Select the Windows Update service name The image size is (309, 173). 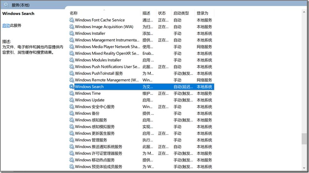click(90, 100)
